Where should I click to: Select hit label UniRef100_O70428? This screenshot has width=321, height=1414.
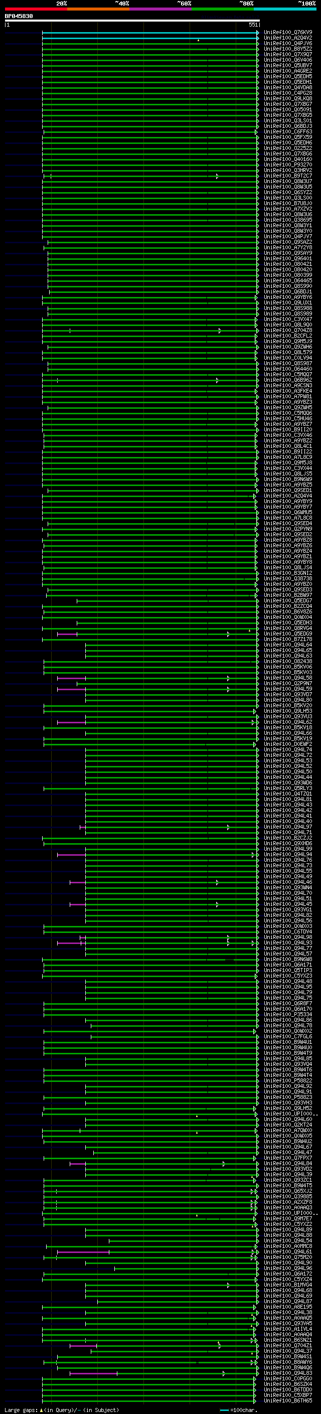pos(288,331)
